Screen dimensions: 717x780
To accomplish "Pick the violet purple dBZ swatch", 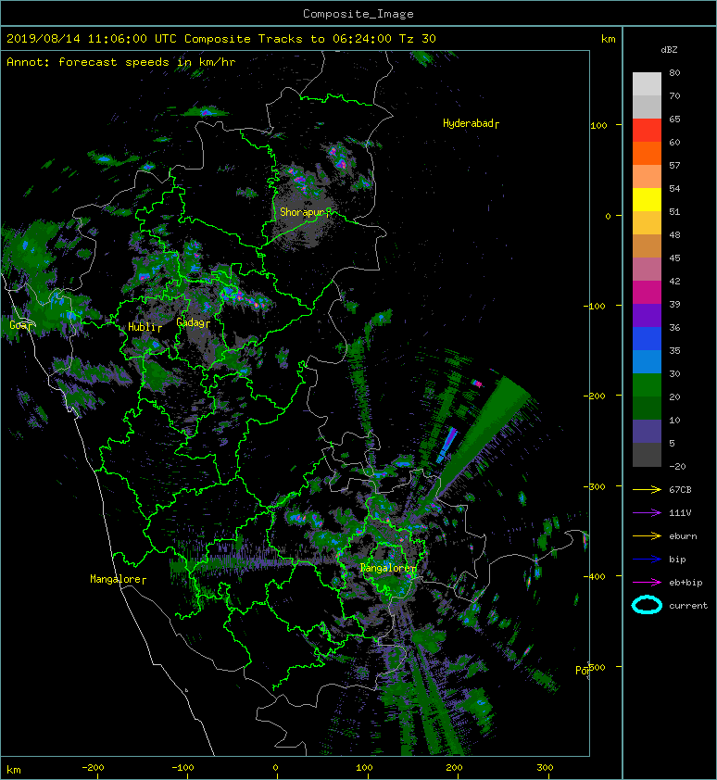I will point(647,315).
